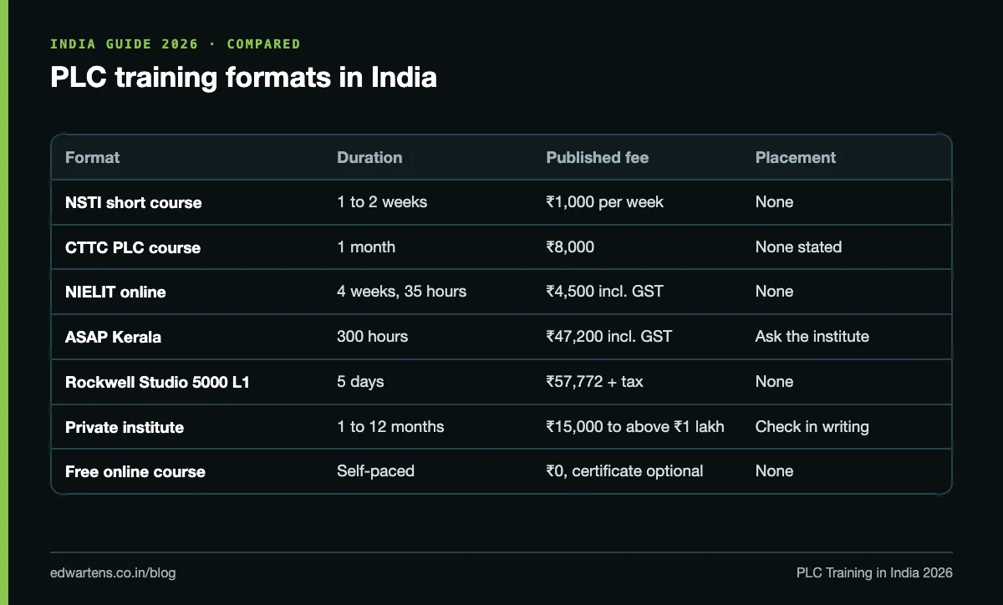Select the 'Published fee' column header
This screenshot has width=1003, height=605.
pos(597,157)
